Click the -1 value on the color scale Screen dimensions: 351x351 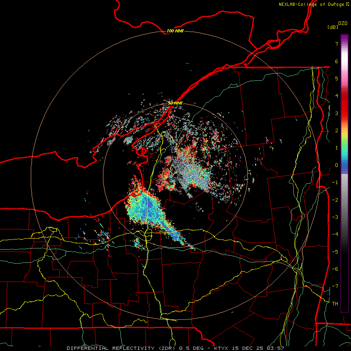[x=335, y=183]
